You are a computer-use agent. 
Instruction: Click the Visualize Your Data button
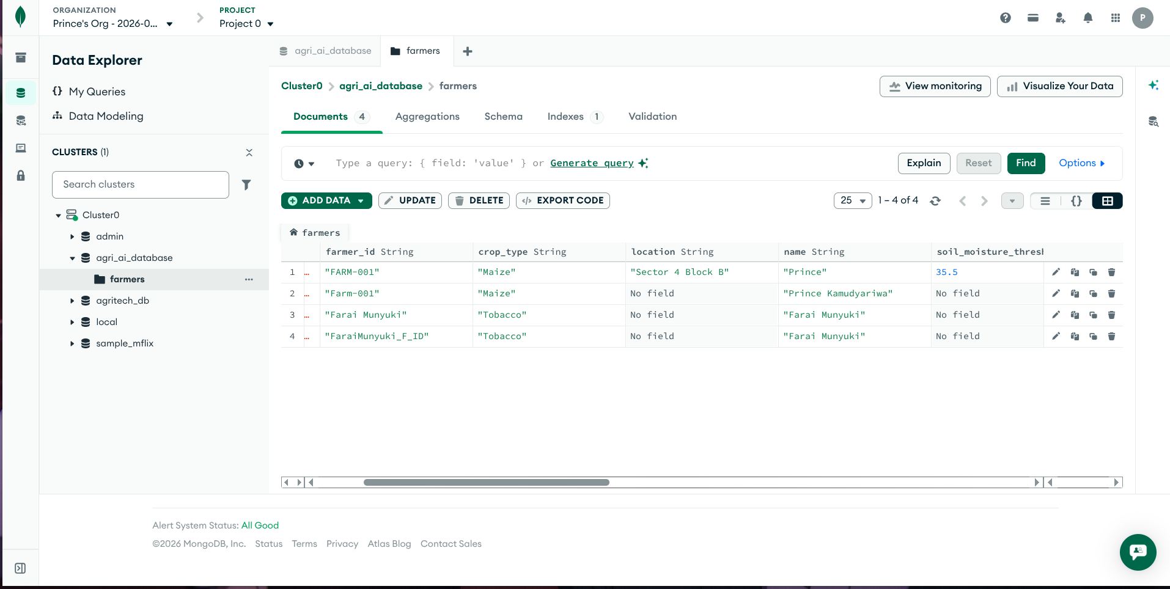(1059, 86)
